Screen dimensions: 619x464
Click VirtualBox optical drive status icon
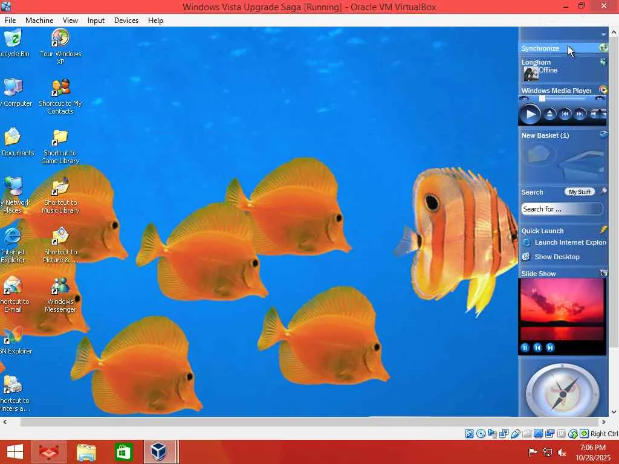click(x=481, y=434)
